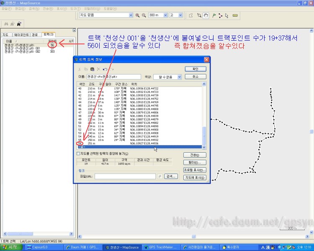
Task: Select the Waypoint flag tool
Action: point(214,15)
